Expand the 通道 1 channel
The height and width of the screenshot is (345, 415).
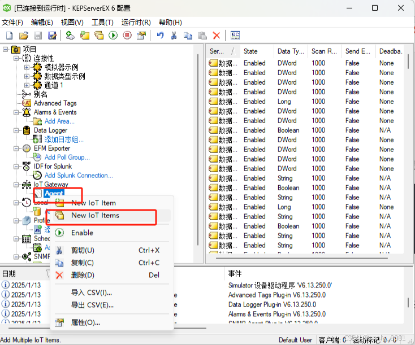click(27, 85)
